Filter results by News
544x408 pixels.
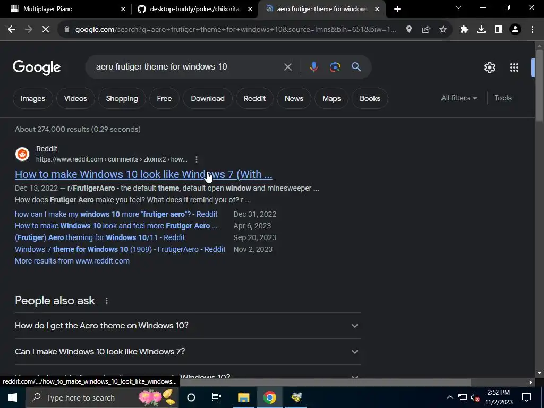[x=294, y=98]
